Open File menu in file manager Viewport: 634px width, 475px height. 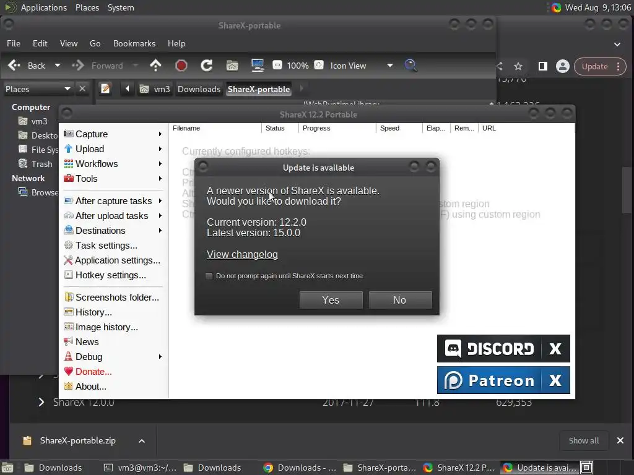14,43
